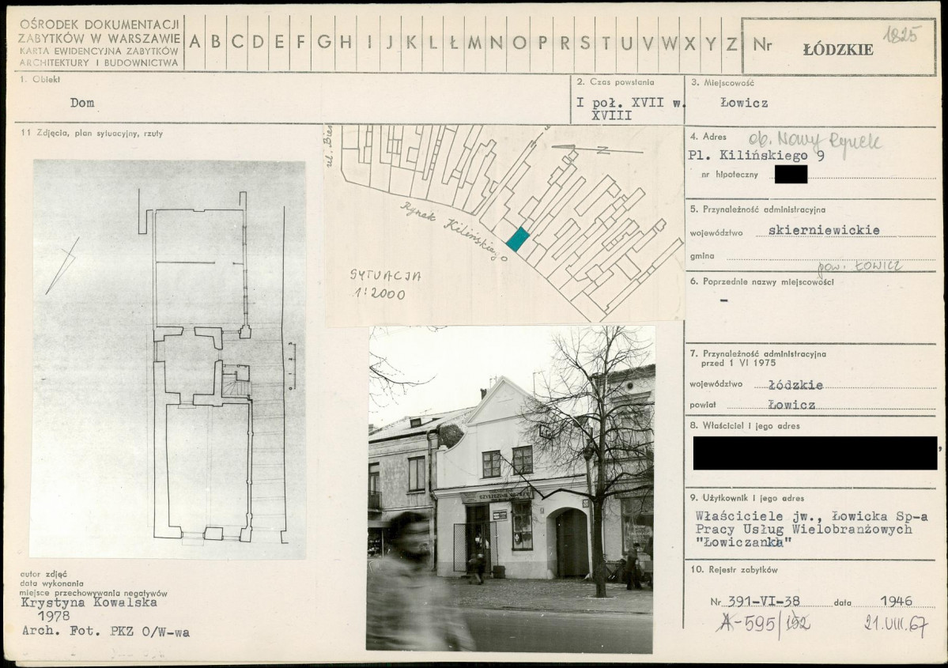Open the situation map thumbnail
This screenshot has width=948, height=668.
[504, 225]
